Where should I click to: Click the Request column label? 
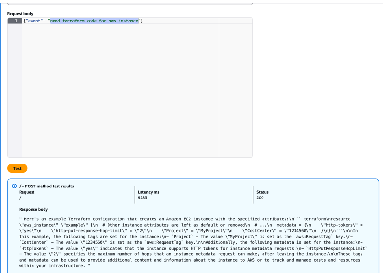pyautogui.click(x=27, y=192)
